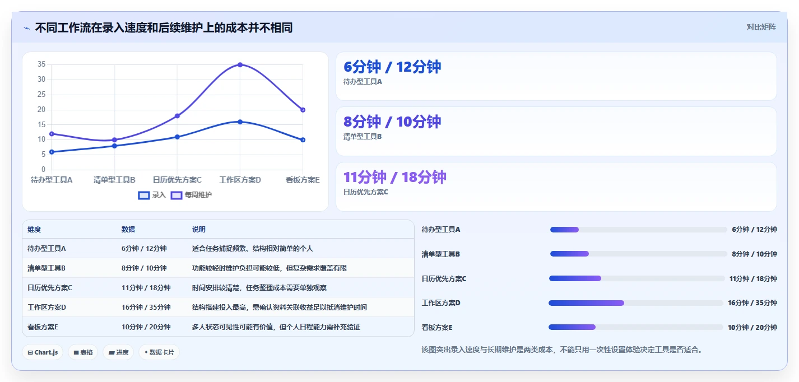Click the 维度 table column header
799x382 pixels.
34,230
